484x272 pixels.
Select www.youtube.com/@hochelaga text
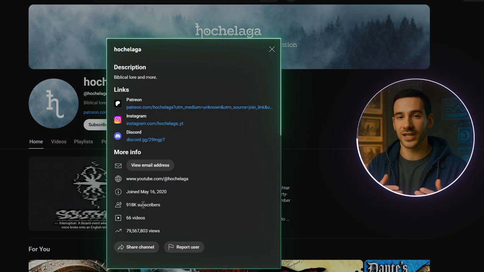tap(157, 179)
